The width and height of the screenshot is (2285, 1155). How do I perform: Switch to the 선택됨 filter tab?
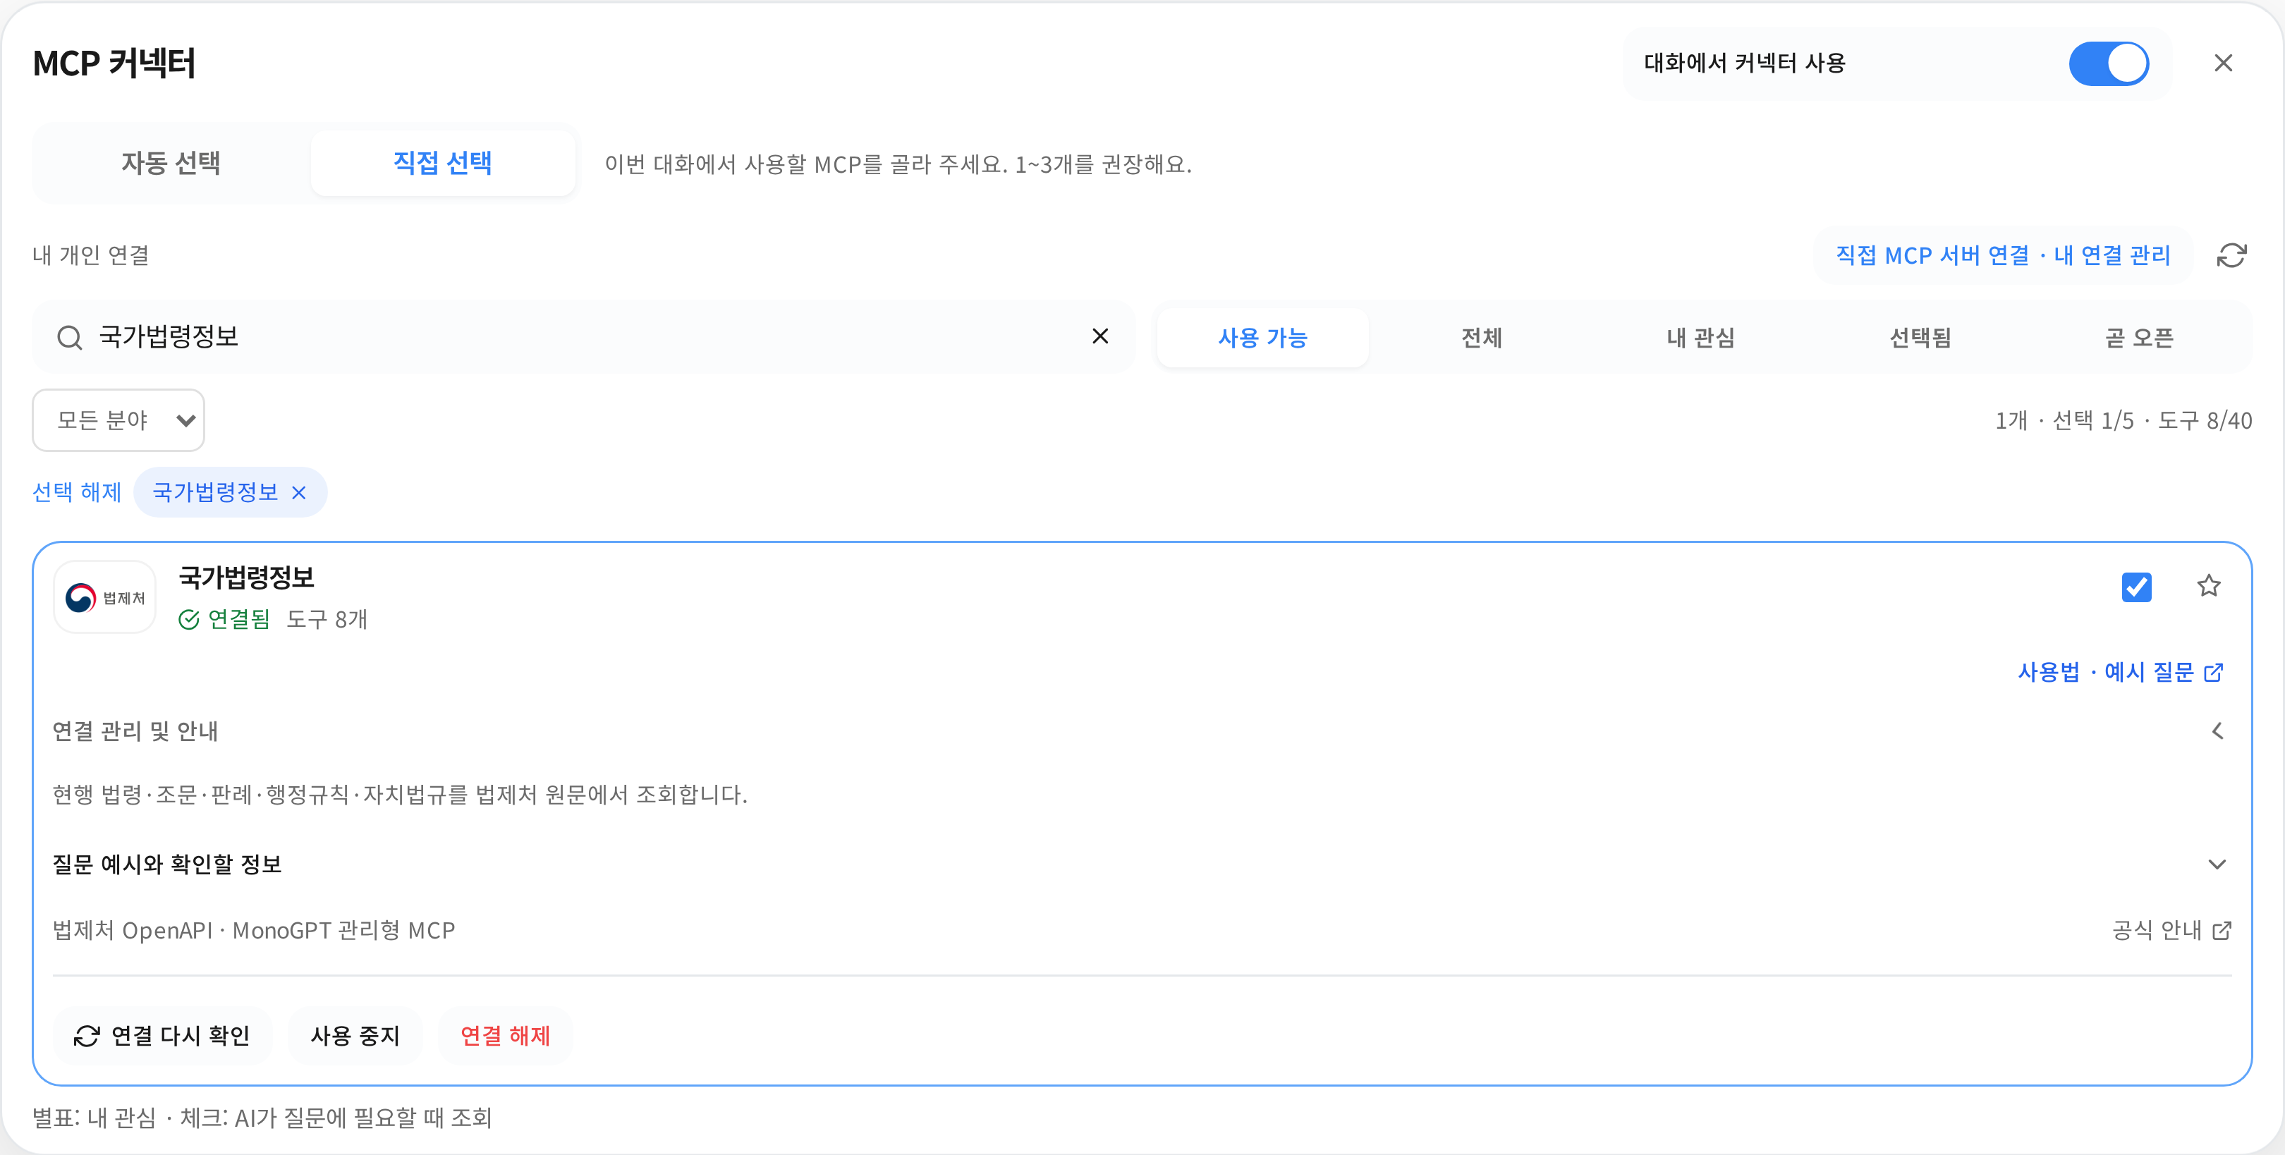1920,338
